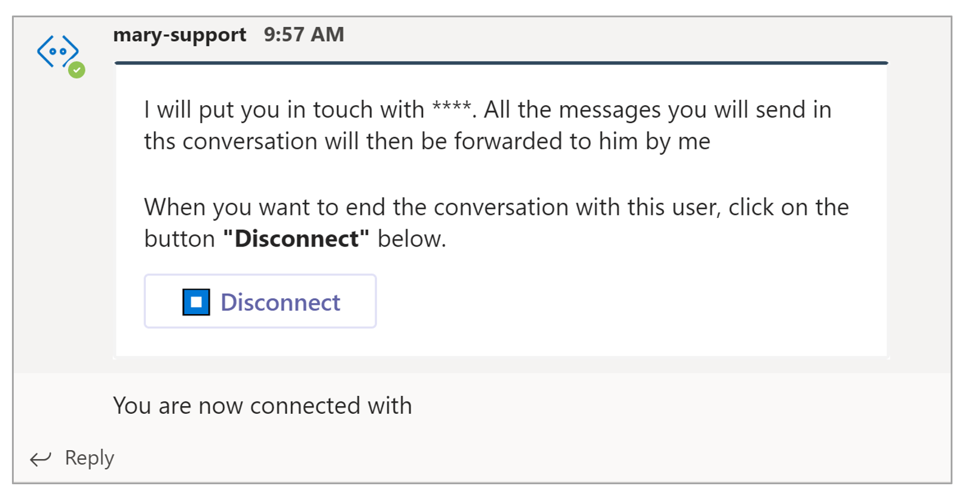Click the "I will put you in touch" sentence
Viewport: 968px width, 492px height.
[284, 110]
